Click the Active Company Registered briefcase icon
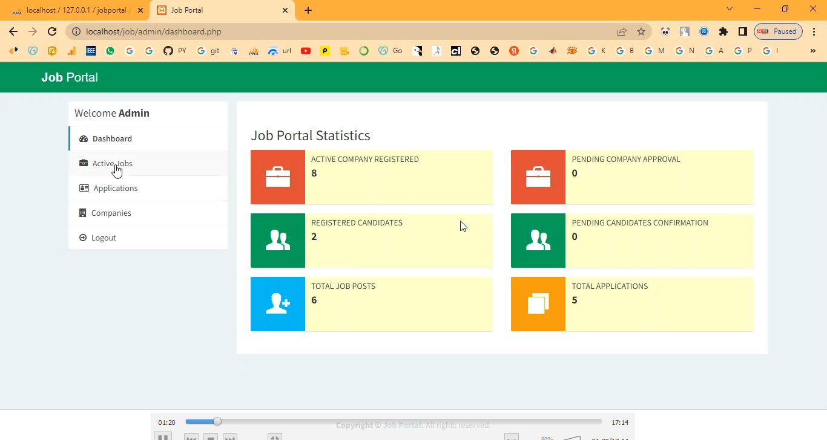827x440 pixels. coord(278,177)
